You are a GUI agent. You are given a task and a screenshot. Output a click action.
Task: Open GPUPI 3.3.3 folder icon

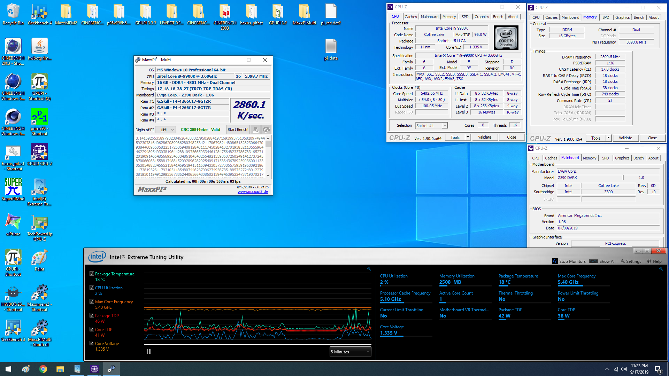146,14
